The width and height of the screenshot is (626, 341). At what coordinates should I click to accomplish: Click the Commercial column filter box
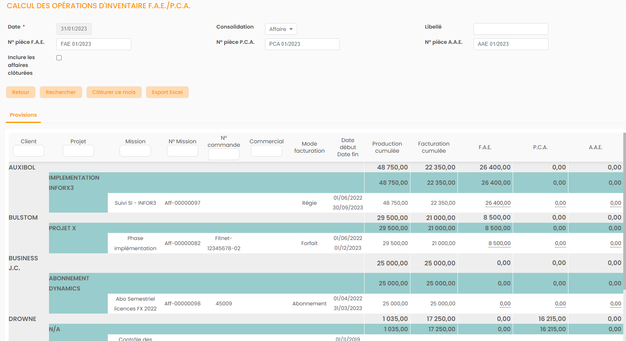[267, 151]
